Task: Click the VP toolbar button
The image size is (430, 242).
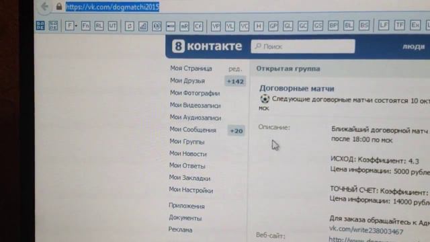Action: (216, 26)
